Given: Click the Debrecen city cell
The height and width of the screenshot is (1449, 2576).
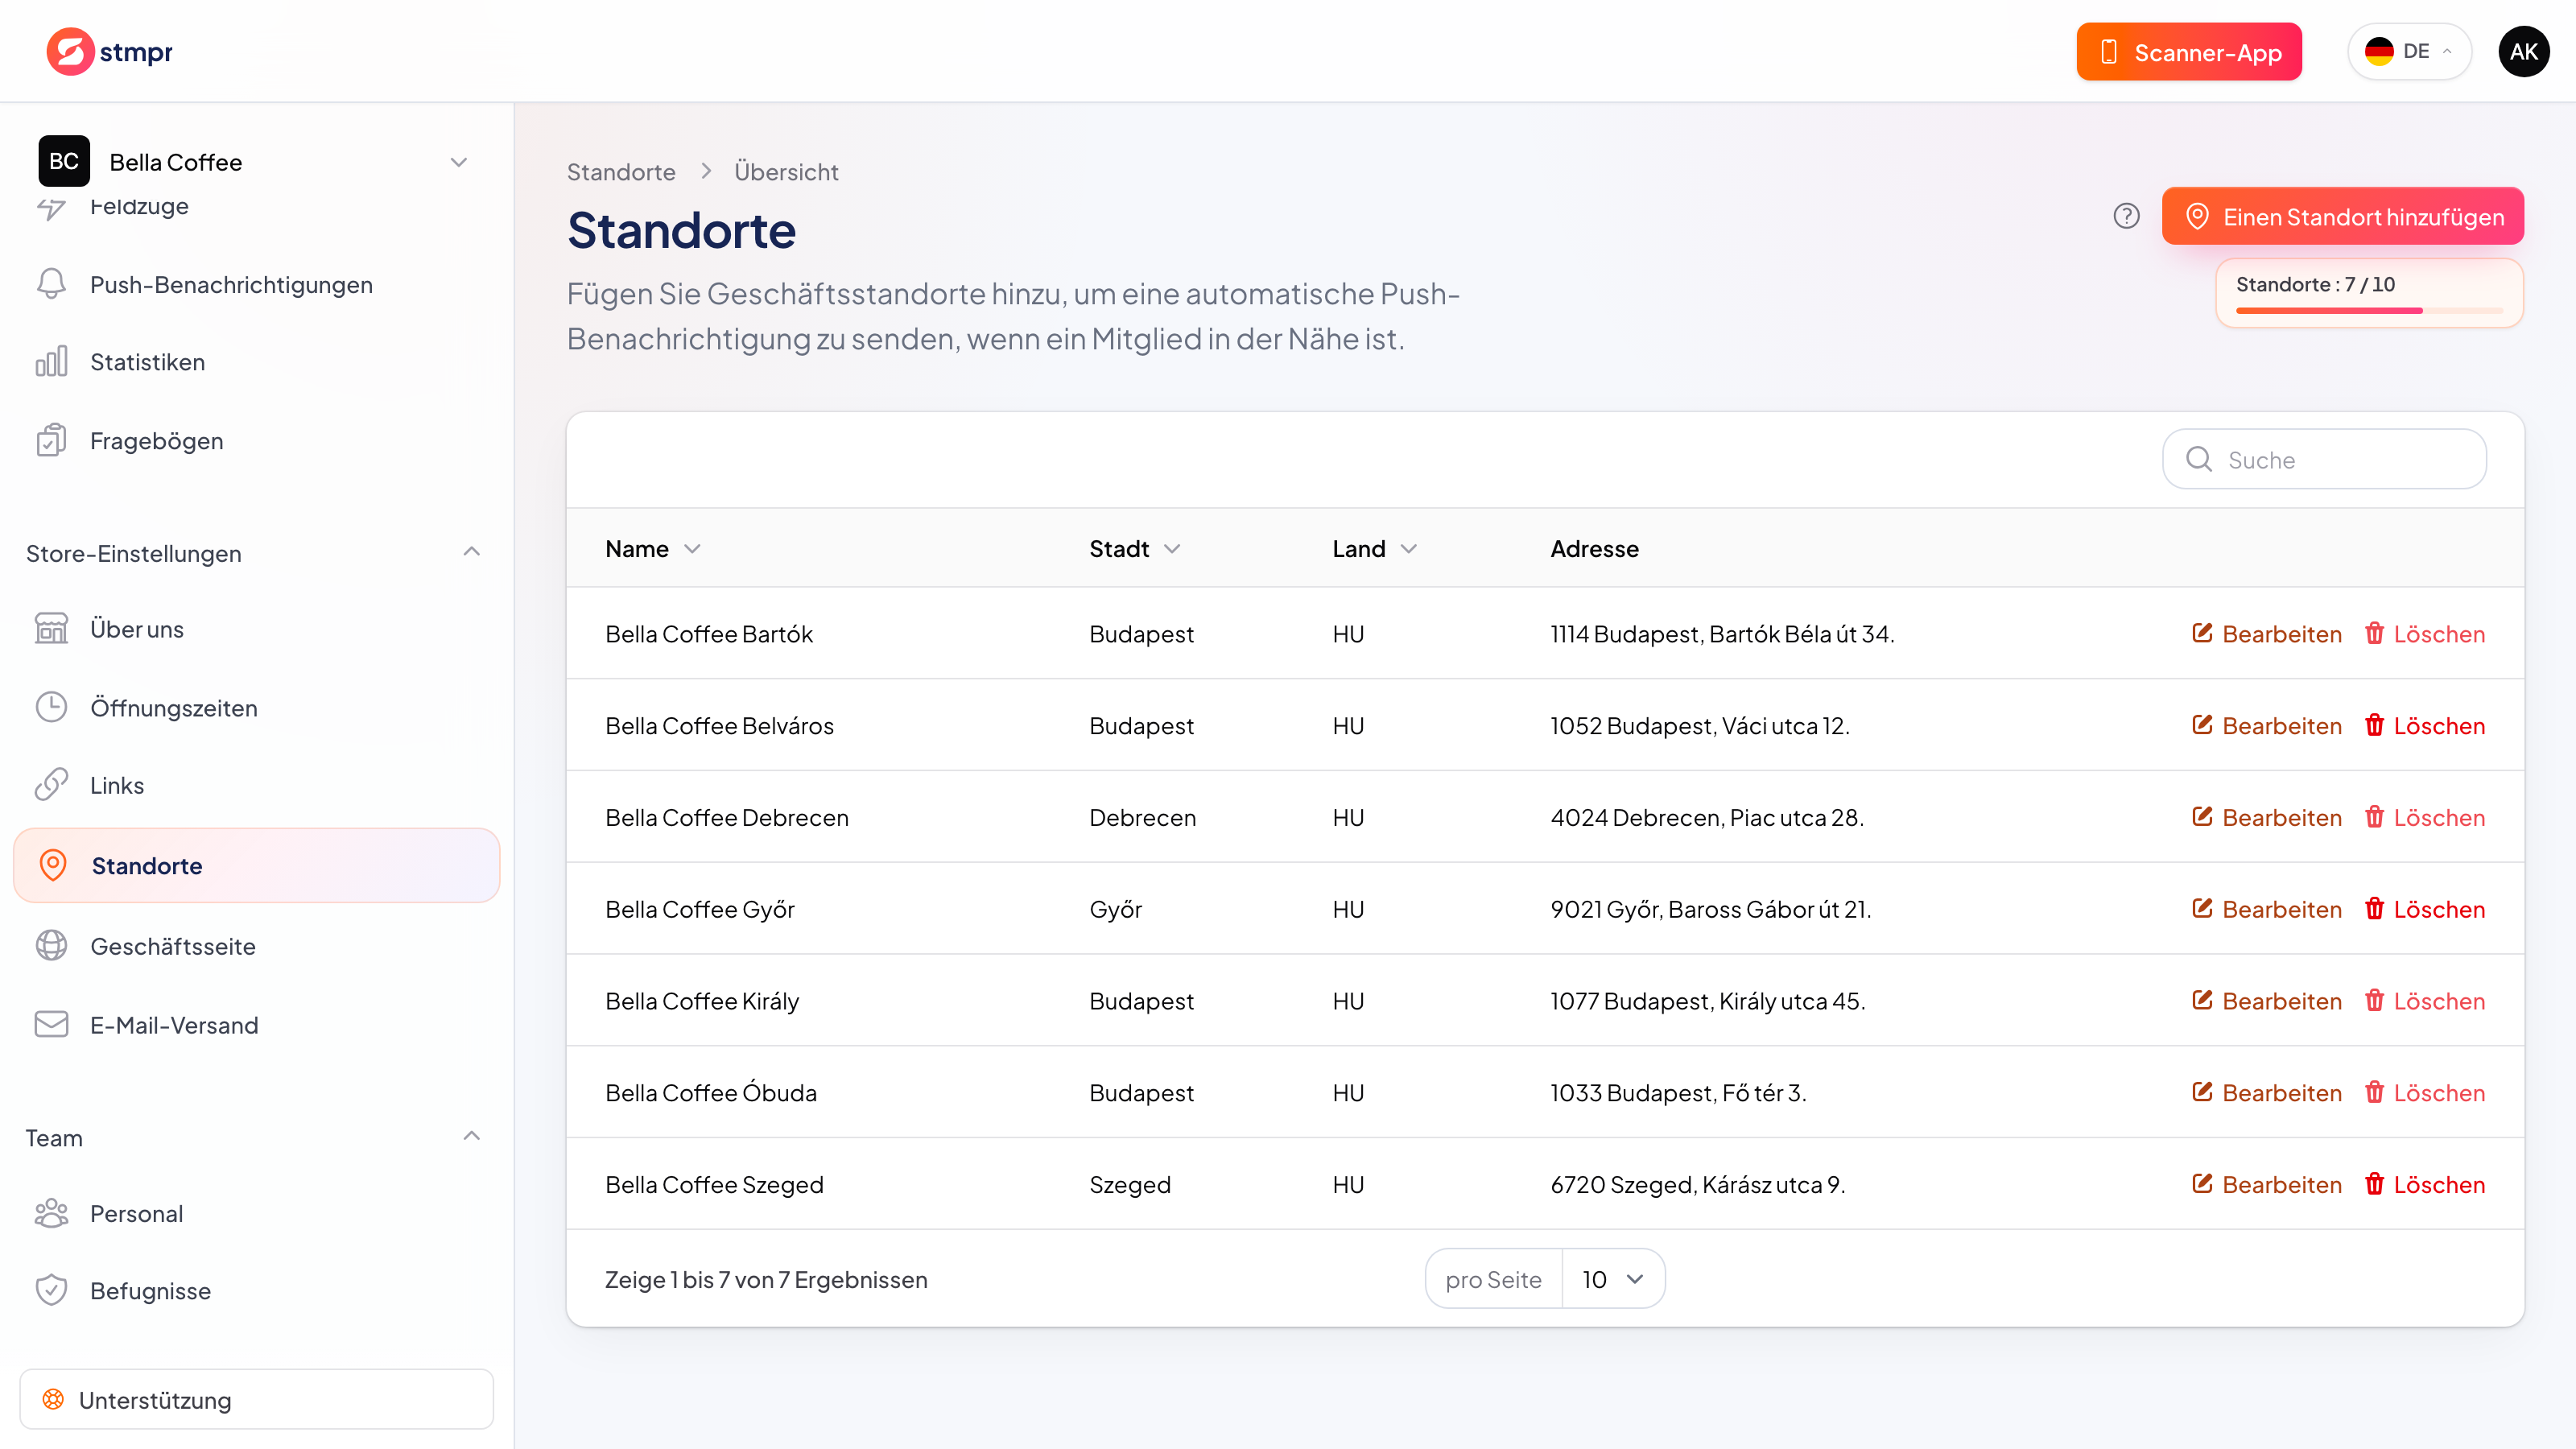Looking at the screenshot, I should point(1142,817).
